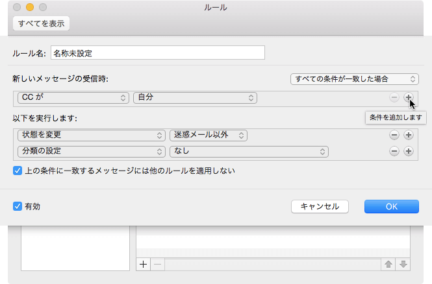Expand the 自分 value dropdown
This screenshot has width=432, height=284.
[195, 97]
